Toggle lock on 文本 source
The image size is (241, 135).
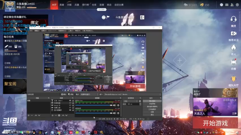pyautogui.click(x=73, y=100)
